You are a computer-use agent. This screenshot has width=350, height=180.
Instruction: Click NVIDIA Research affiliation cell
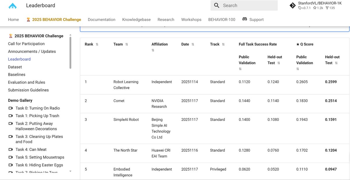tap(159, 104)
